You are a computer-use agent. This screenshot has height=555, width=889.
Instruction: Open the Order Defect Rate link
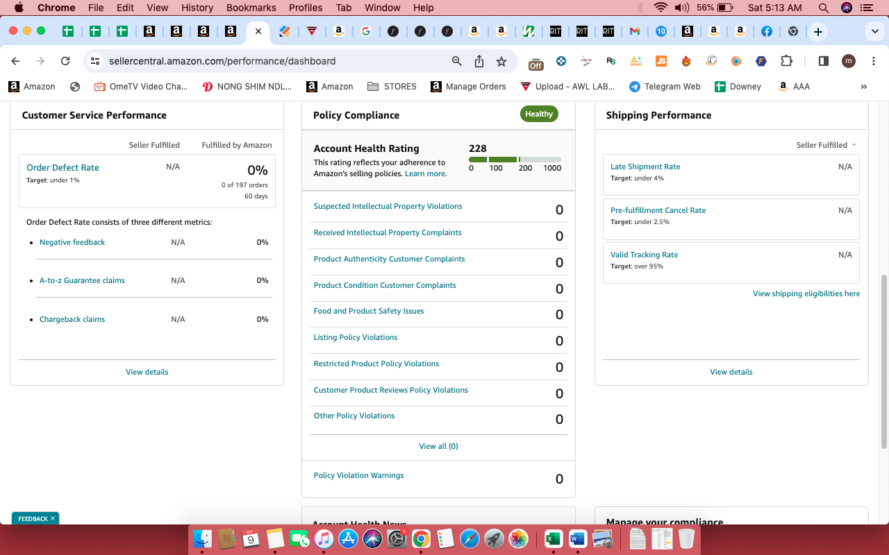pyautogui.click(x=63, y=167)
